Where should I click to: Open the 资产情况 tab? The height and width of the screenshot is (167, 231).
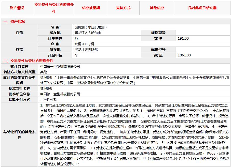pyautogui.click(x=17, y=8)
